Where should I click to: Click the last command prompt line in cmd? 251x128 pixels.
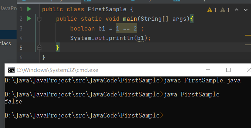[84, 115]
